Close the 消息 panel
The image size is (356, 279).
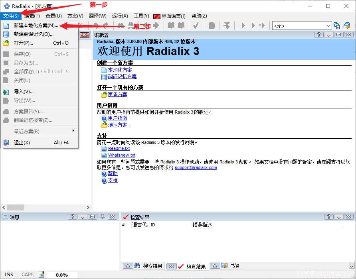pyautogui.click(x=113, y=216)
